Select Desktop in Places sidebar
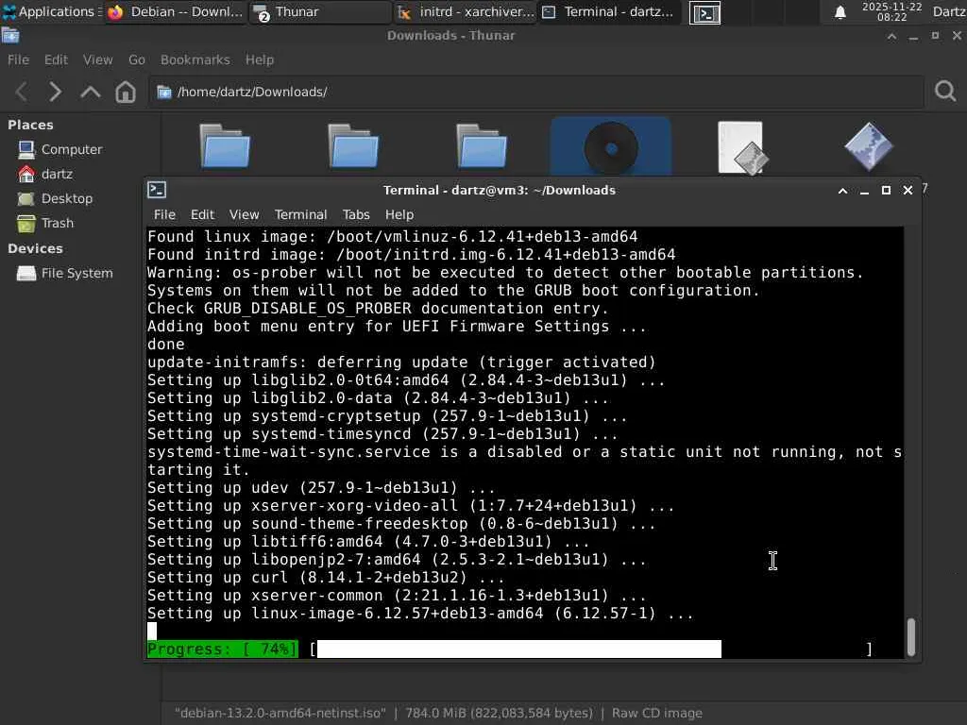 pyautogui.click(x=55, y=198)
